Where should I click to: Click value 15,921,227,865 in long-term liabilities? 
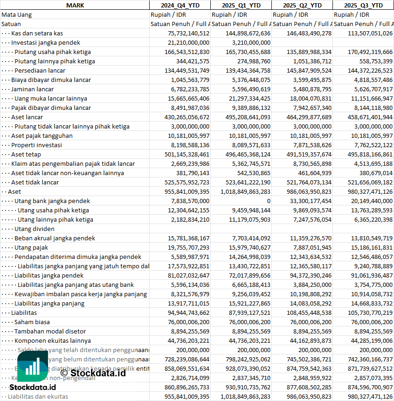click(249, 304)
